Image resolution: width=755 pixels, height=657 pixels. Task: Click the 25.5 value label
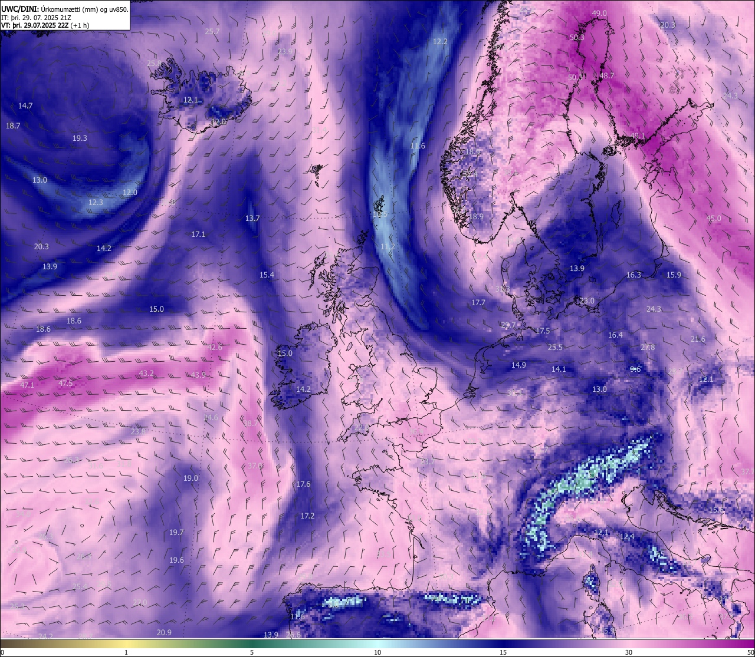(x=555, y=348)
